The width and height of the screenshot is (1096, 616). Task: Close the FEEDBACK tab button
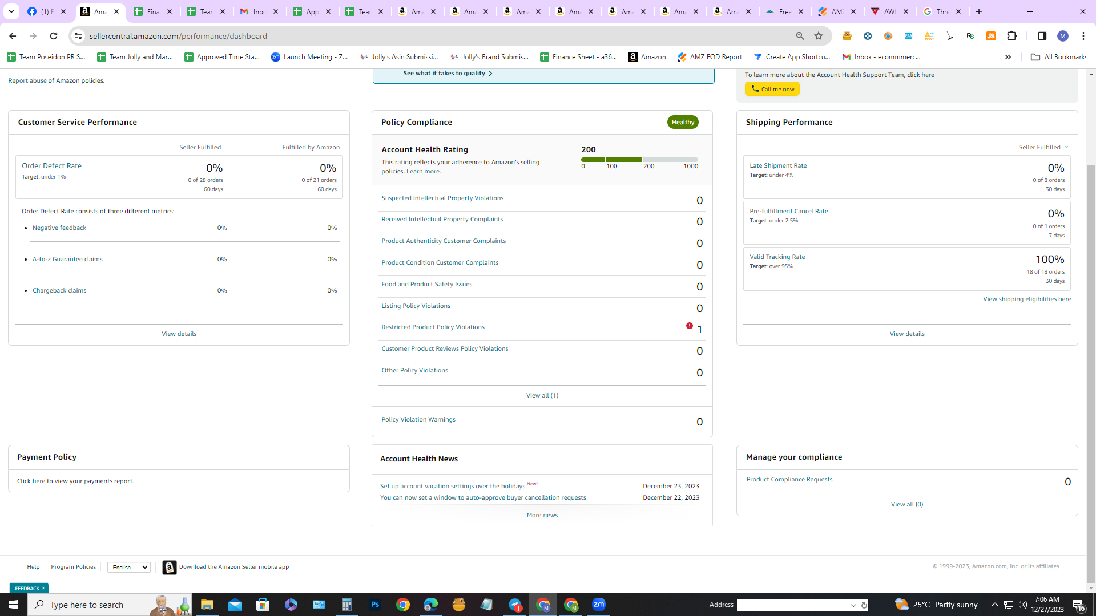point(43,588)
